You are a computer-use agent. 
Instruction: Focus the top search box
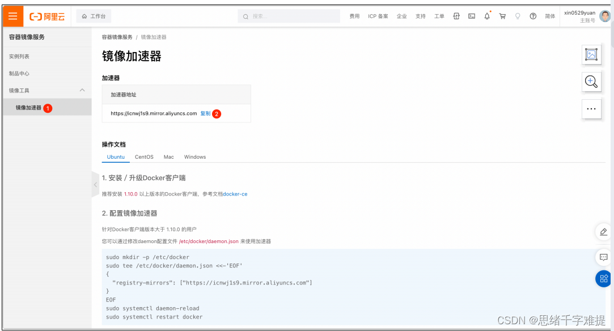tap(289, 16)
